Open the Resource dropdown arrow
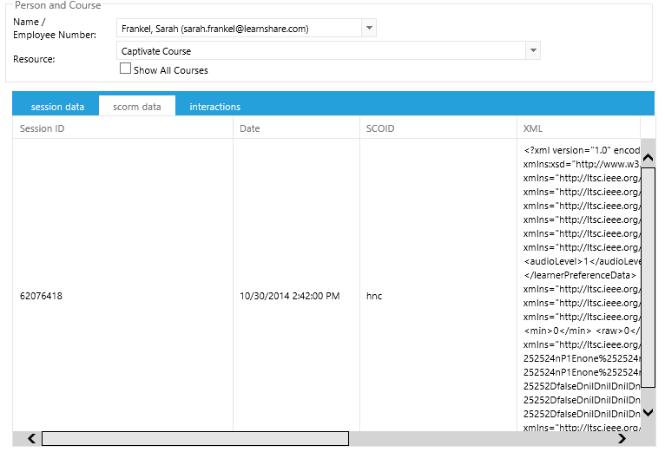665x452 pixels. [532, 51]
